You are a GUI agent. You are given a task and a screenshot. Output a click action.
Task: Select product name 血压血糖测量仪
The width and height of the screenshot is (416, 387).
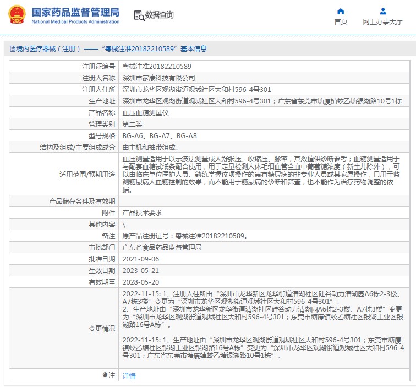[145, 113]
